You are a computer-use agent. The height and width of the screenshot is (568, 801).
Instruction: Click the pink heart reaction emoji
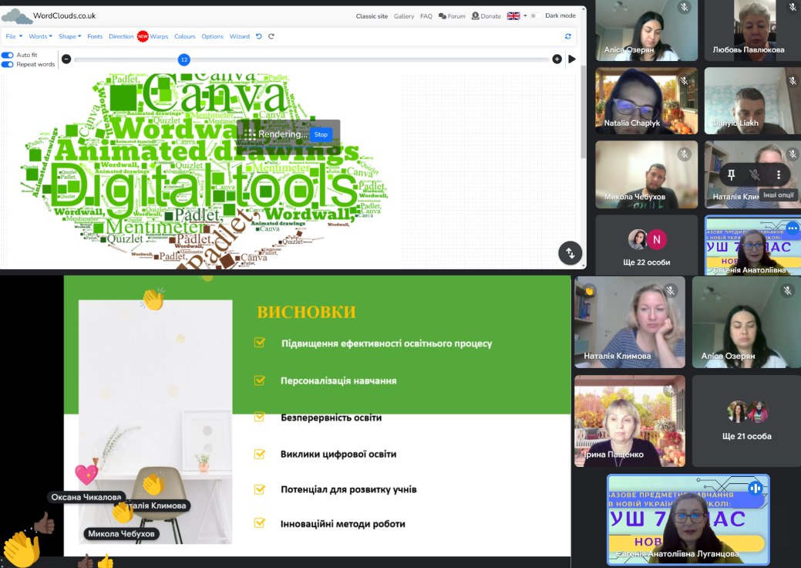pyautogui.click(x=86, y=474)
